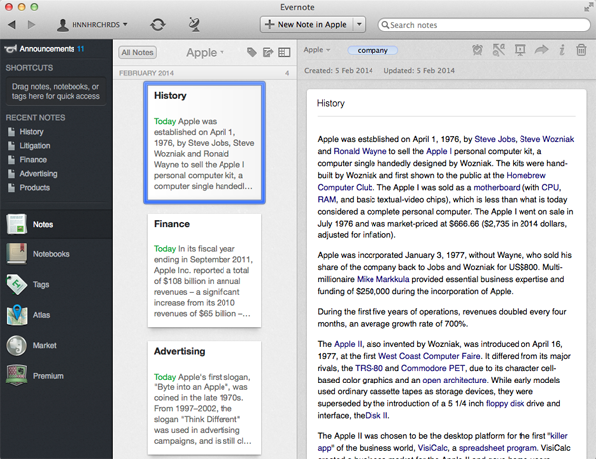
Task: Share note using the arrow icon
Action: tap(541, 49)
